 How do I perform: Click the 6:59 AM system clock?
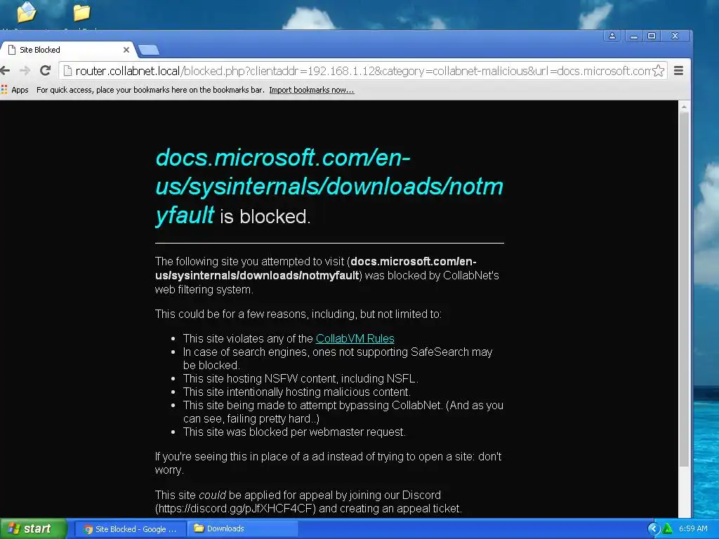[693, 529]
